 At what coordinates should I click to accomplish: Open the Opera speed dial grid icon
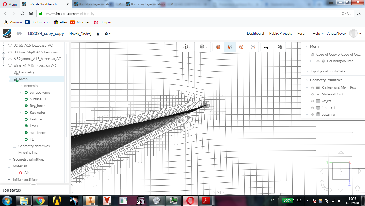point(31,13)
